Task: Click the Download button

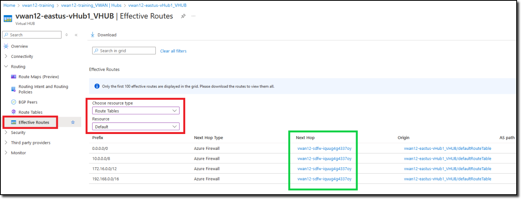Action: 103,35
